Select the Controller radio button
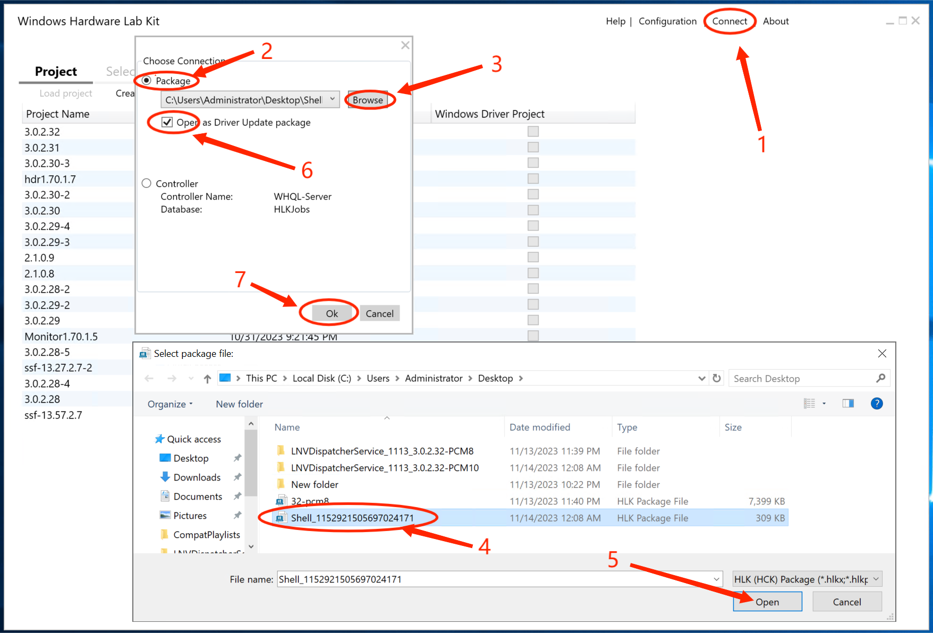The width and height of the screenshot is (933, 633). [147, 183]
